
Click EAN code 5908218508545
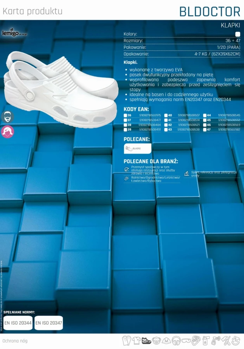(229, 115)
